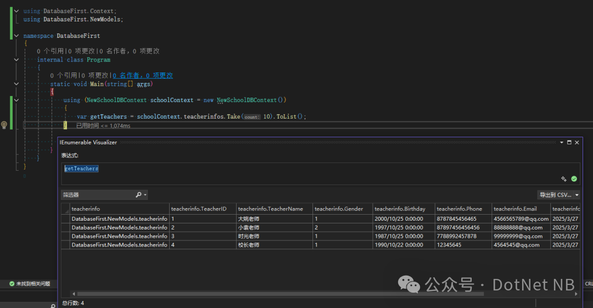Select the email cell '88888888@qq.com'
This screenshot has height=308, width=593.
coord(521,227)
